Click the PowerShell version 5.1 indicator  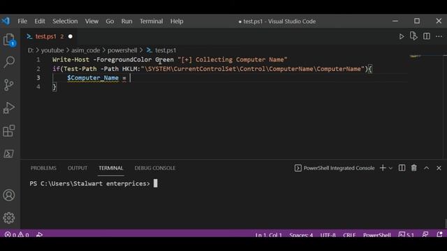[x=406, y=235]
